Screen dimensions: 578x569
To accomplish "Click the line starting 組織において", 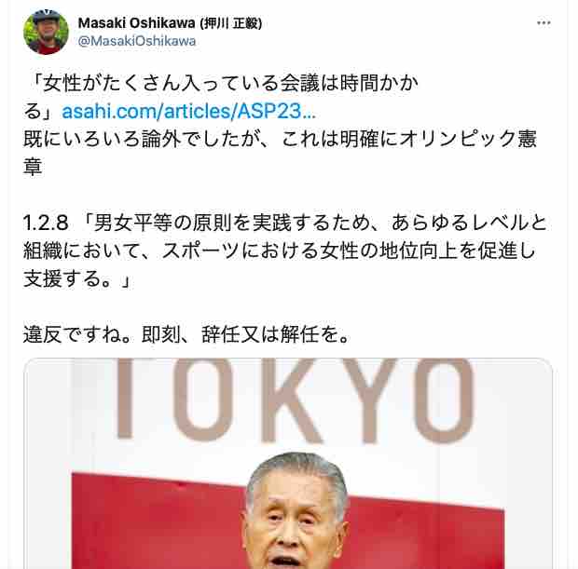I will click(279, 251).
